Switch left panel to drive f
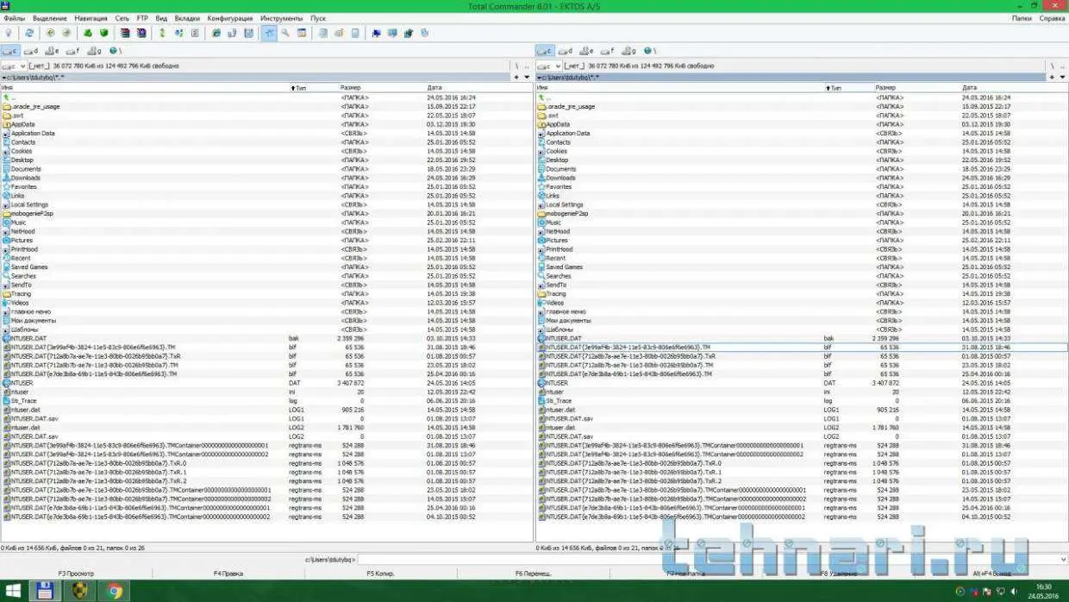This screenshot has height=602, width=1069. tap(73, 51)
